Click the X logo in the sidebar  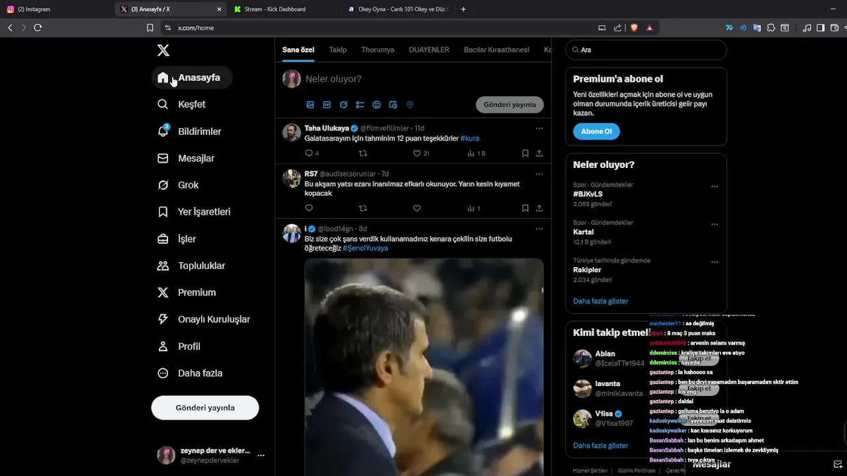click(x=163, y=50)
